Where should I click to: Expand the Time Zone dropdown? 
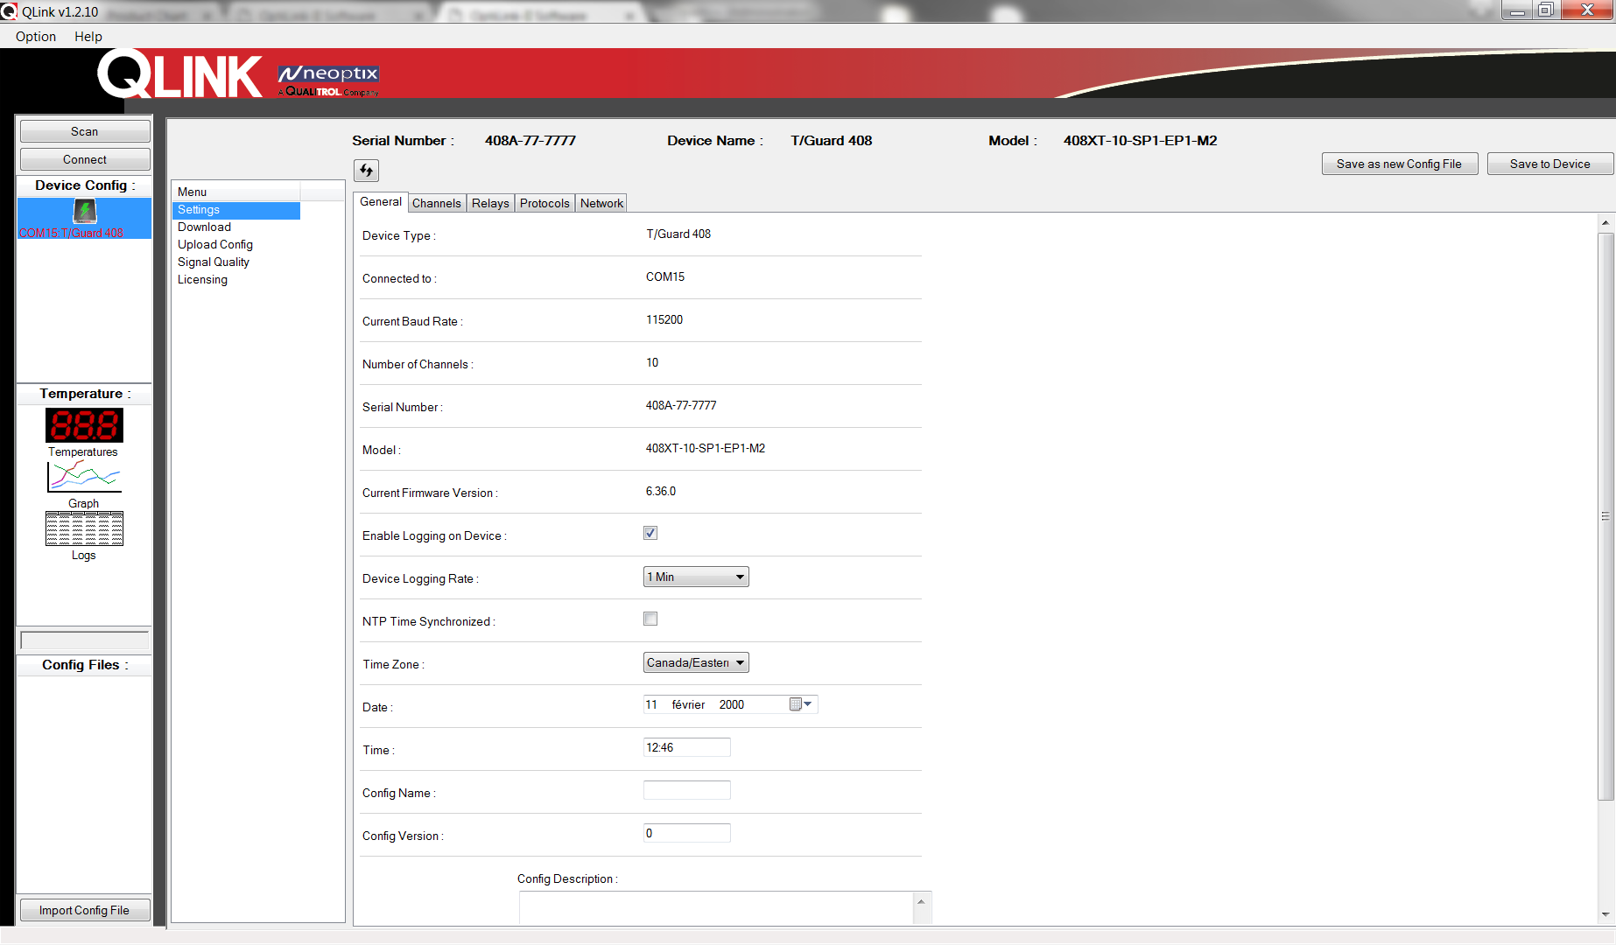(740, 662)
